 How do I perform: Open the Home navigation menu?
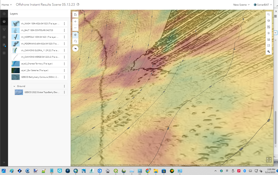pos(7,5)
